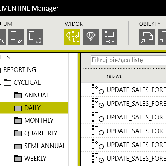The width and height of the screenshot is (166, 166).
Task: Open the MONTHLY folder
Action: coord(39,121)
